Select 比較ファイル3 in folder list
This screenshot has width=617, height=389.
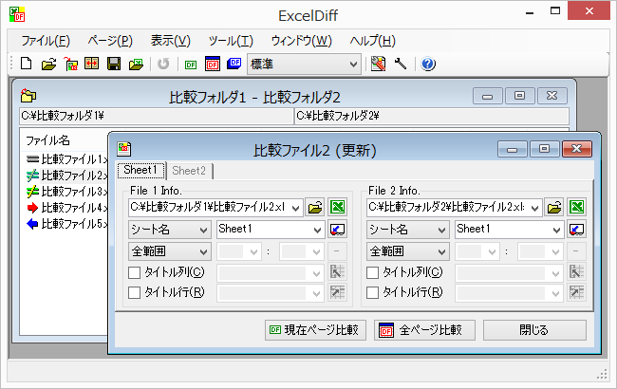66,192
